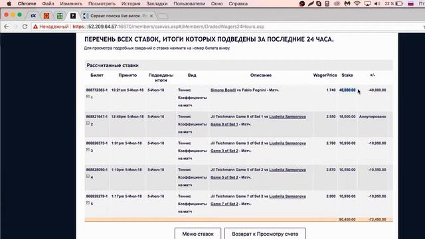Image resolution: width=425 pixels, height=239 pixels.
Task: Open Liudmila Samsonova link in row 3
Action: tap(288, 143)
